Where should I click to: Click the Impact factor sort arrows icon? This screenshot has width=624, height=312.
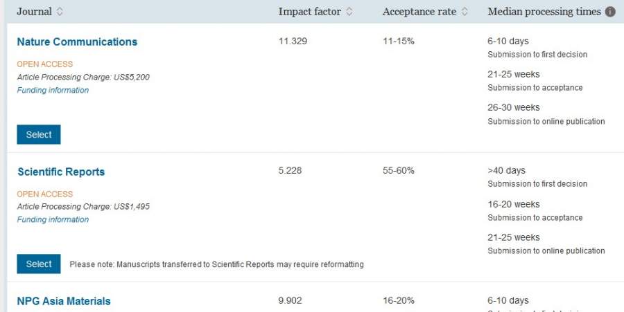[349, 12]
